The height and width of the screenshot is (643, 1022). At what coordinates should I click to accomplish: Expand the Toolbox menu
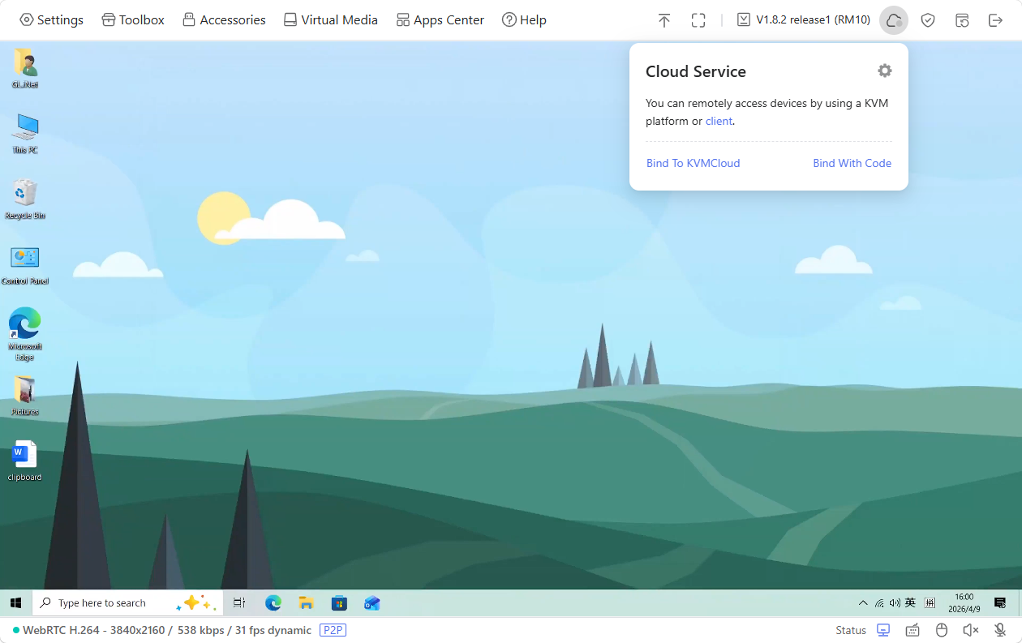(x=133, y=20)
